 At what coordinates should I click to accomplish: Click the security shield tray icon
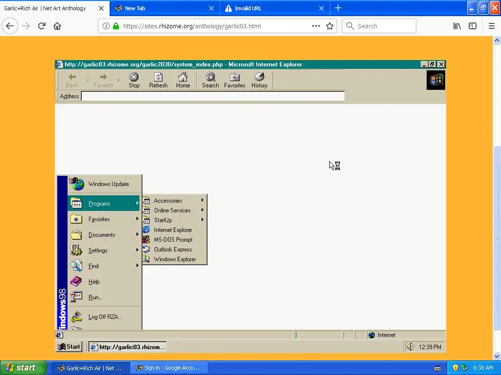[455, 368]
